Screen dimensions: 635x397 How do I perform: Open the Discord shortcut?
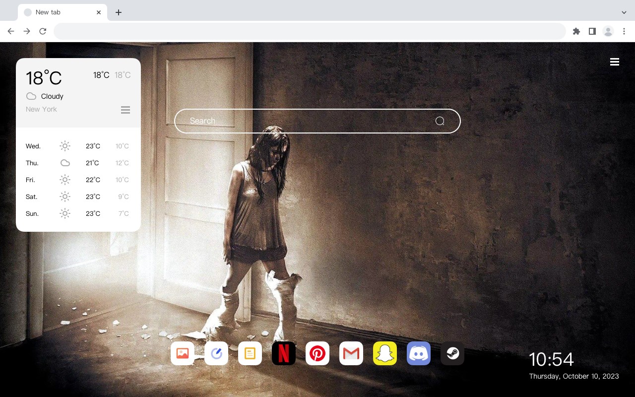419,353
